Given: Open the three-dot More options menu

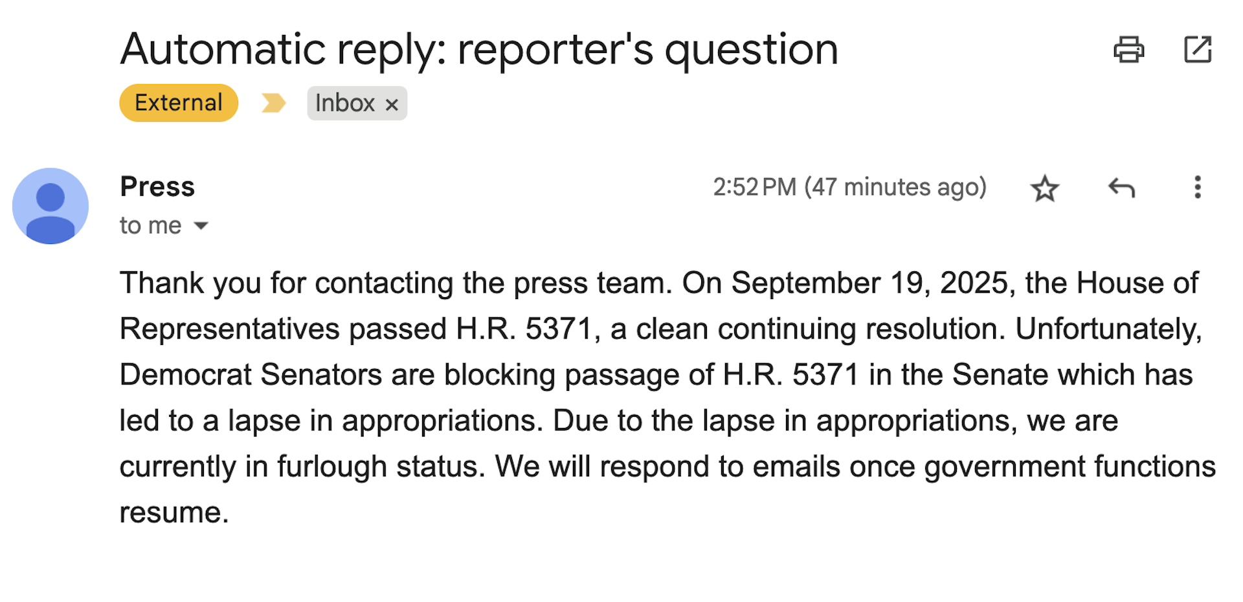Looking at the screenshot, I should (1197, 188).
